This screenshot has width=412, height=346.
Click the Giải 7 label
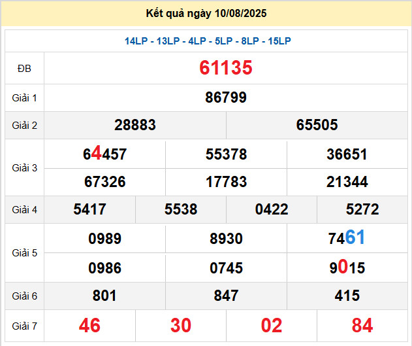(x=24, y=326)
